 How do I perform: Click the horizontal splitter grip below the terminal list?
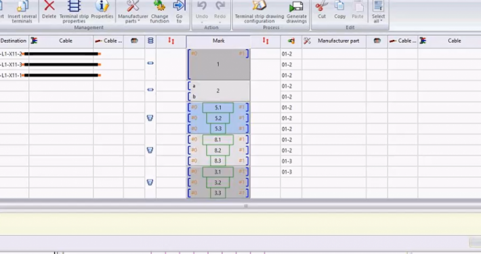coord(246,206)
